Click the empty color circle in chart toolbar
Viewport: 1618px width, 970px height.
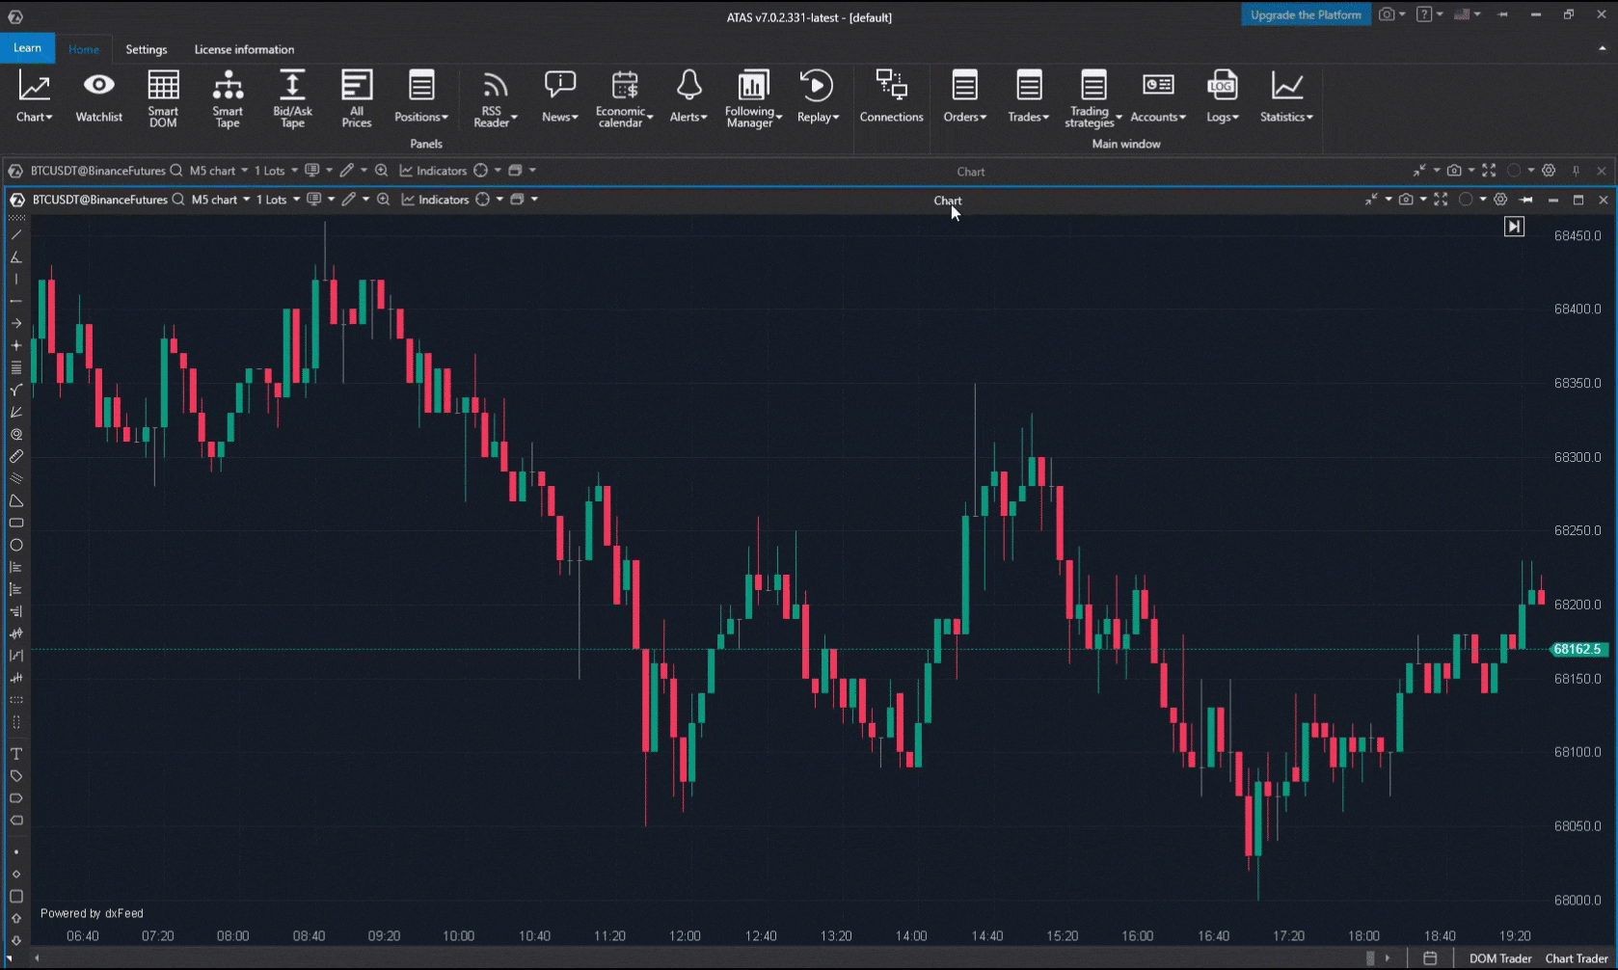click(x=1466, y=200)
